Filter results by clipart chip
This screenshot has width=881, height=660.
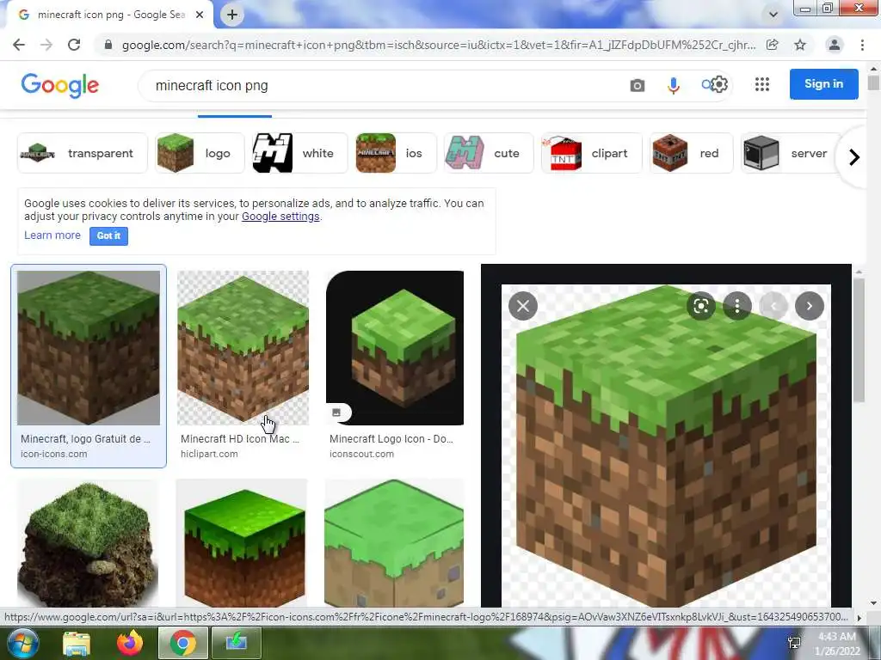pyautogui.click(x=591, y=153)
